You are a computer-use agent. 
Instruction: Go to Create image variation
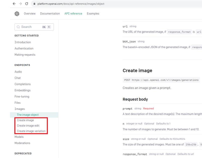tap(31, 131)
